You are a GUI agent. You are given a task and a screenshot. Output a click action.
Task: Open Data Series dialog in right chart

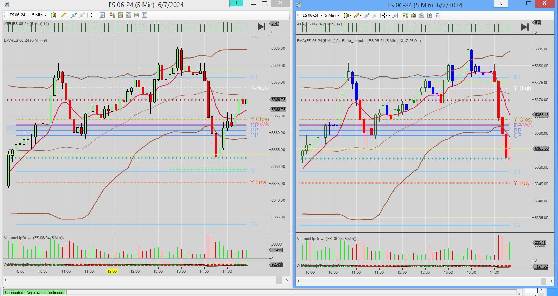(413, 15)
